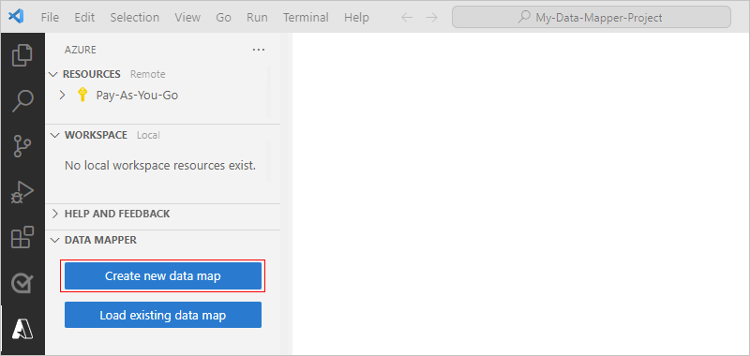Open the Run menu
This screenshot has height=356, width=750.
click(x=257, y=18)
